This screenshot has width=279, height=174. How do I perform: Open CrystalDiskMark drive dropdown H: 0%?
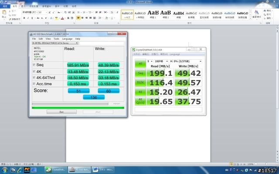tap(186, 61)
